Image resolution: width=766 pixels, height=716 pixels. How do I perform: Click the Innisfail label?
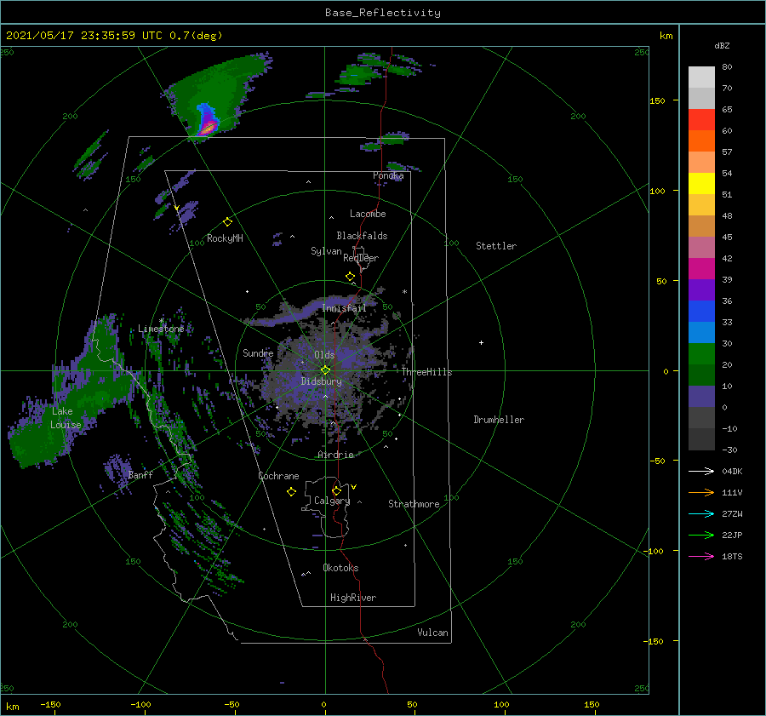pos(344,308)
